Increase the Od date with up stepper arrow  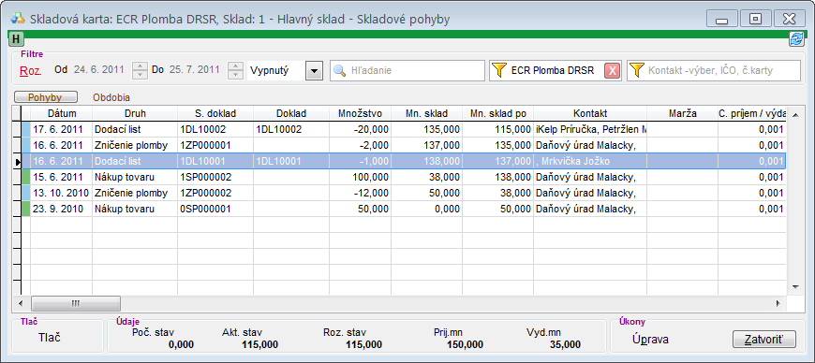(140, 65)
